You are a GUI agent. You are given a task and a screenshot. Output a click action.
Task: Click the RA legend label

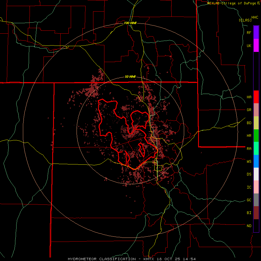coord(249,148)
